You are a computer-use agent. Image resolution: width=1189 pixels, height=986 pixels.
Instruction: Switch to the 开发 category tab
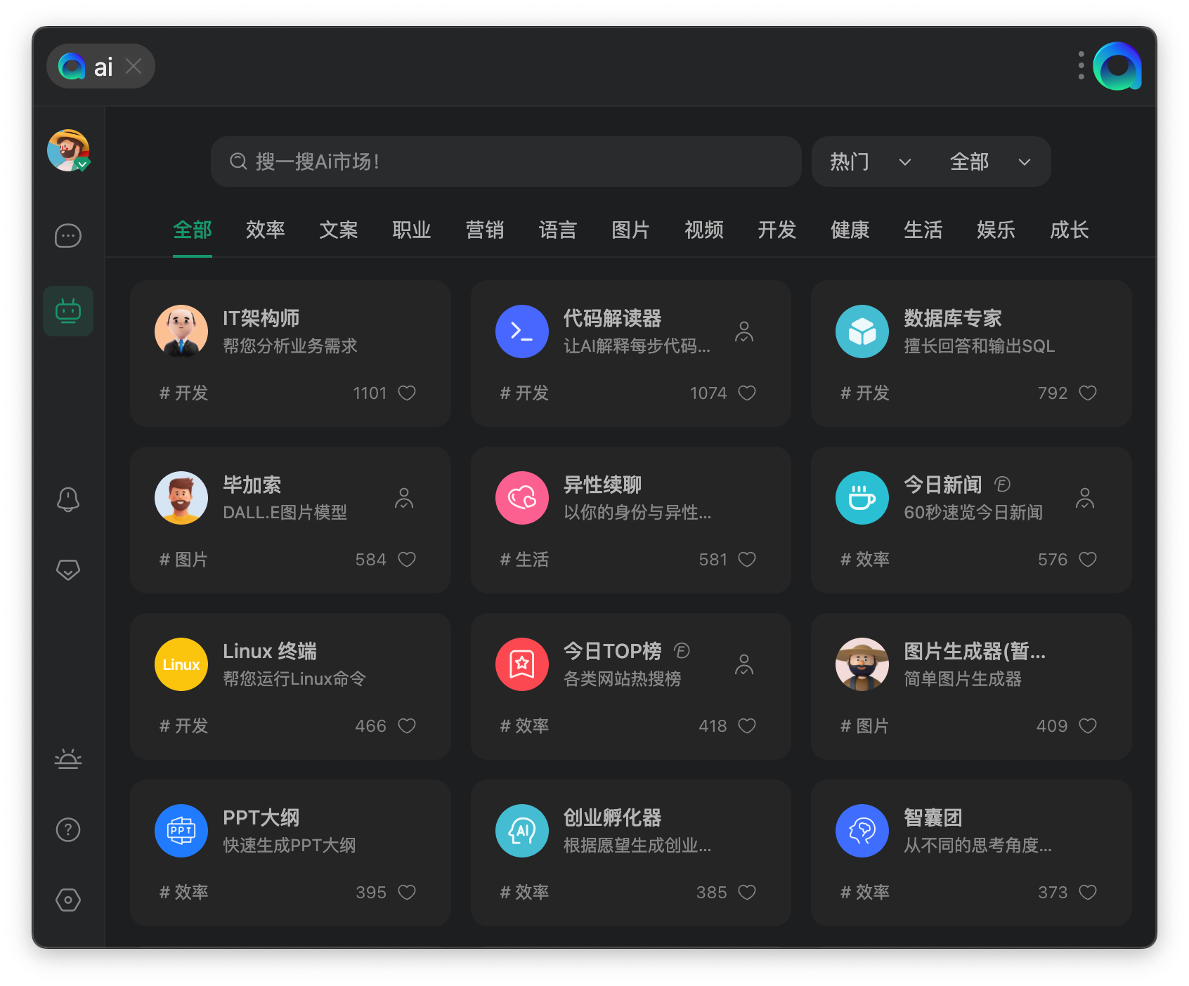pyautogui.click(x=777, y=230)
